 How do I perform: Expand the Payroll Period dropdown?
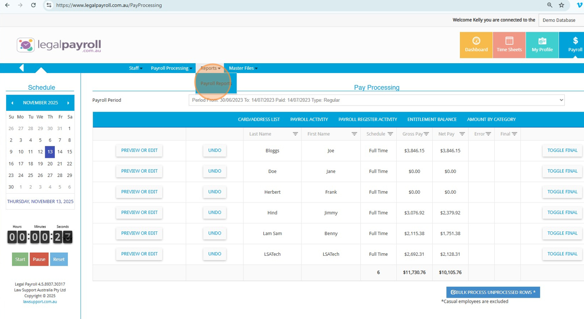(x=376, y=100)
